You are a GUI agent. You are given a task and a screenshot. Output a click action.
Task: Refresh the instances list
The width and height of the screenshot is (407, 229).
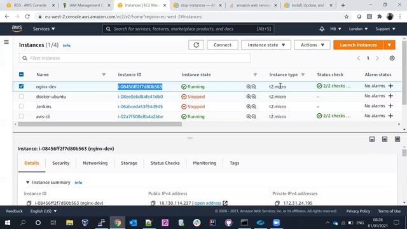[x=196, y=45]
